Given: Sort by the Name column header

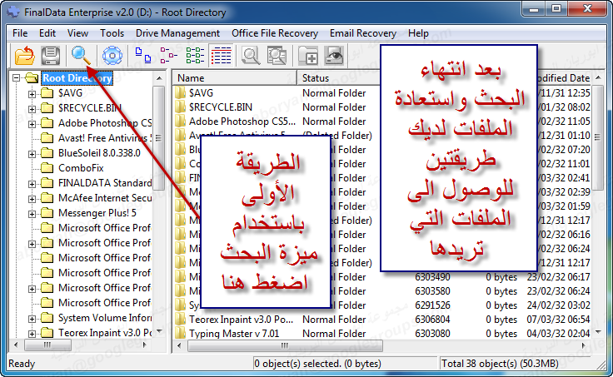Looking at the screenshot, I should click(x=235, y=78).
